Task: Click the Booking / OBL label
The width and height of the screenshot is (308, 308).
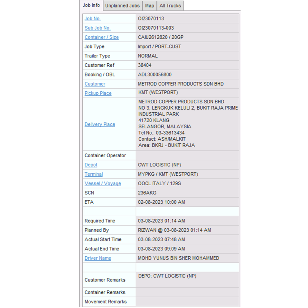Action: (100, 75)
